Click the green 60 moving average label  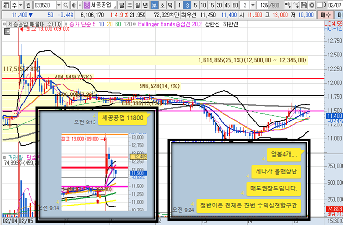tap(118, 24)
